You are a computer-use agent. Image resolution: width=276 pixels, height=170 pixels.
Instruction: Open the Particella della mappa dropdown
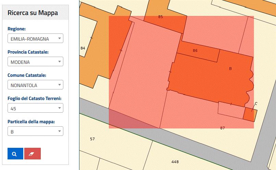tap(35, 131)
